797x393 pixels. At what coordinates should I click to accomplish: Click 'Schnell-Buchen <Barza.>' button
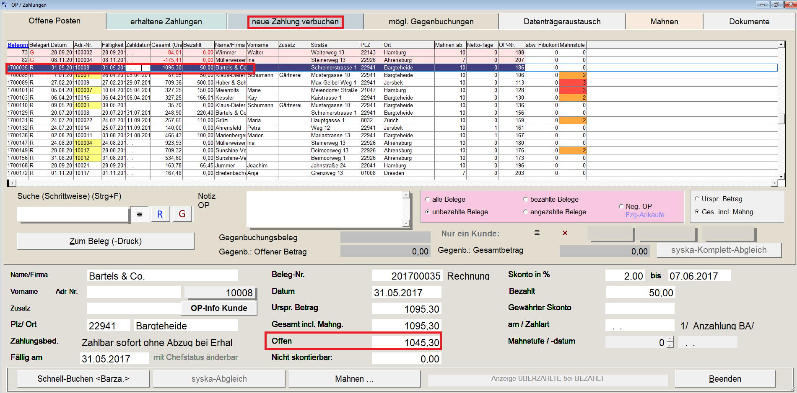click(83, 379)
